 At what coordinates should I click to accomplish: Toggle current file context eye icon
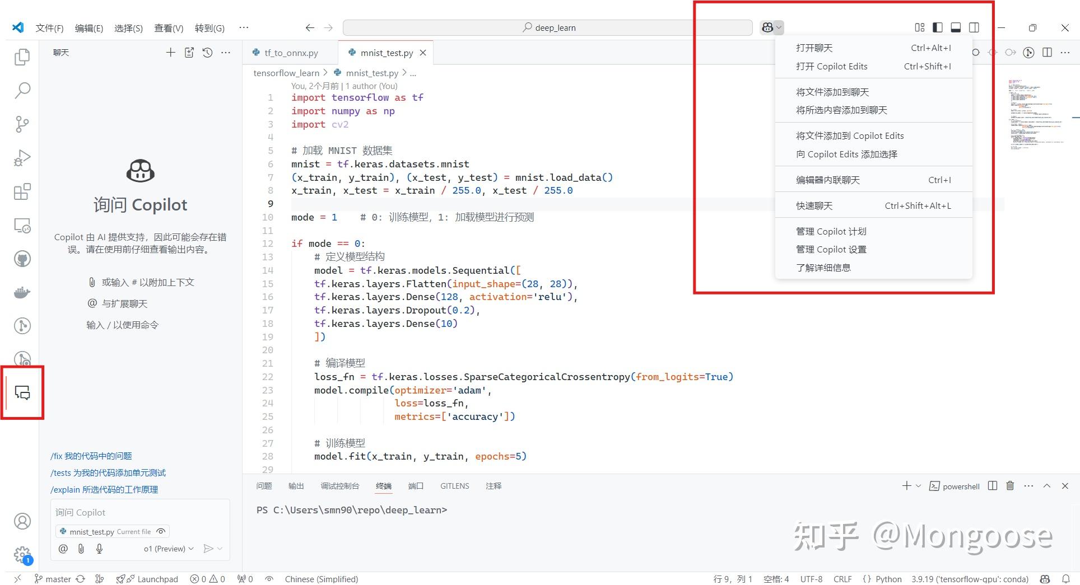click(x=161, y=531)
